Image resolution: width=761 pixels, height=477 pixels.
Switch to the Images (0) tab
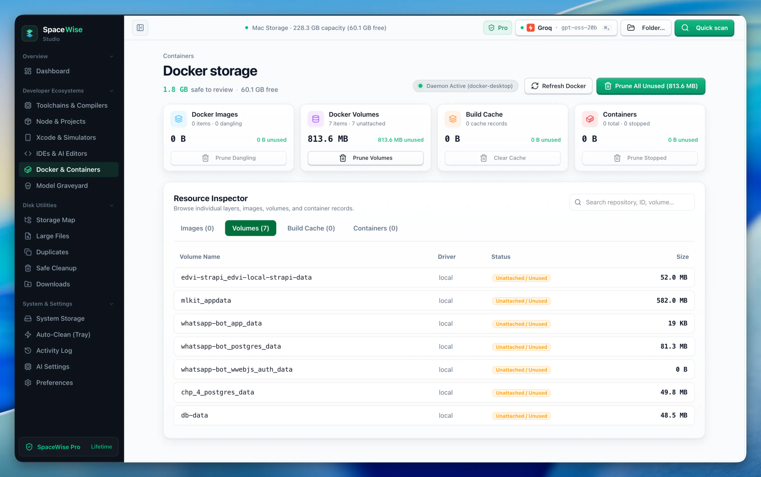pos(197,228)
